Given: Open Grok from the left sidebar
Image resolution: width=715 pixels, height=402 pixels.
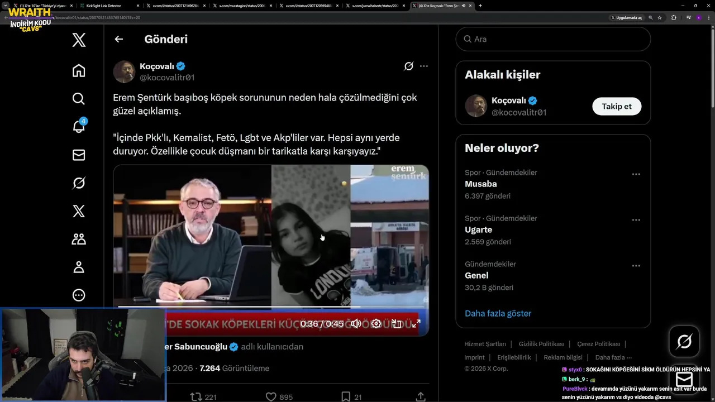Looking at the screenshot, I should (x=79, y=183).
